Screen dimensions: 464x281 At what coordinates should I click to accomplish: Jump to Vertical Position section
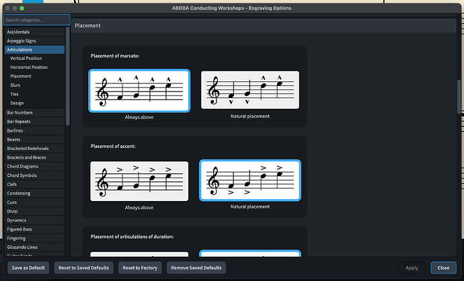(x=26, y=58)
